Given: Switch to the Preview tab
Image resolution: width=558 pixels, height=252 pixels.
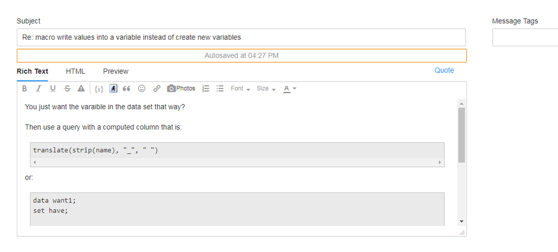Looking at the screenshot, I should pos(116,71).
